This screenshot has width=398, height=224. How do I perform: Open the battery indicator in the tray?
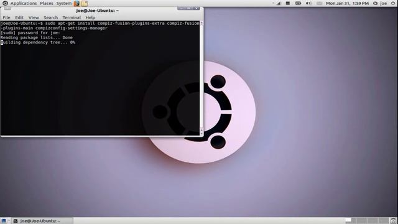[298, 3]
